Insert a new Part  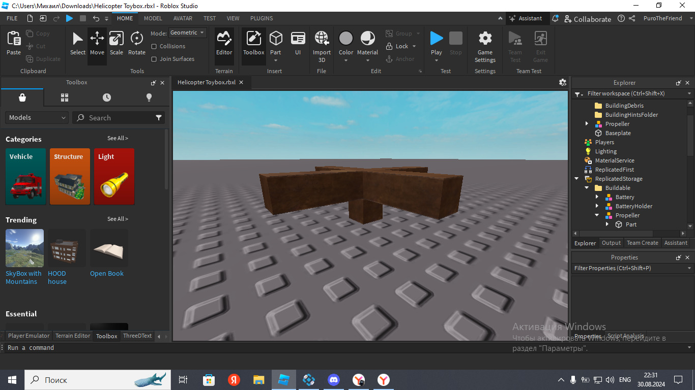tap(276, 43)
